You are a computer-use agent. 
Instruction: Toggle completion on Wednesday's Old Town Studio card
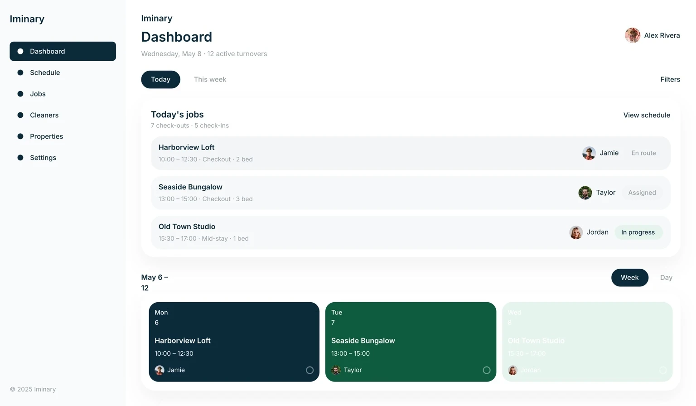(x=663, y=370)
